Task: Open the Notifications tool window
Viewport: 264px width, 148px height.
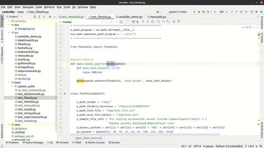Action: (x=262, y=130)
